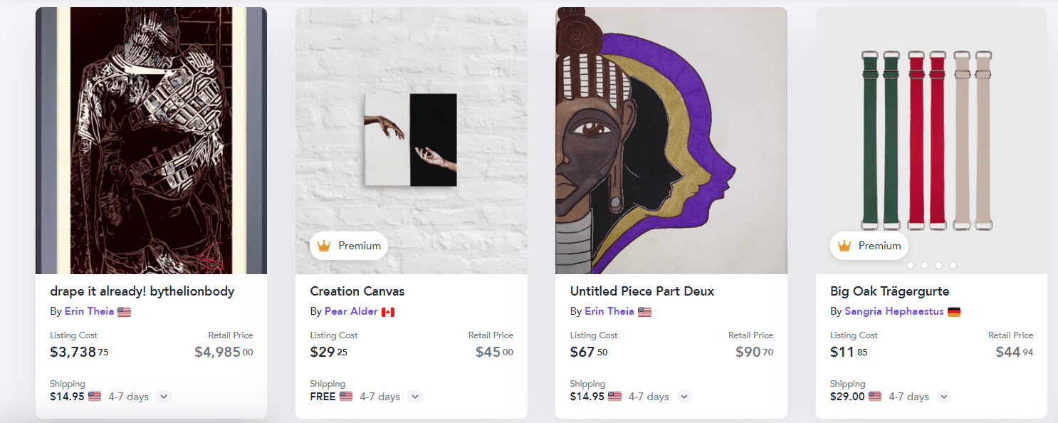Click the Creation Canvas product image
1058x423 pixels.
[x=411, y=139]
